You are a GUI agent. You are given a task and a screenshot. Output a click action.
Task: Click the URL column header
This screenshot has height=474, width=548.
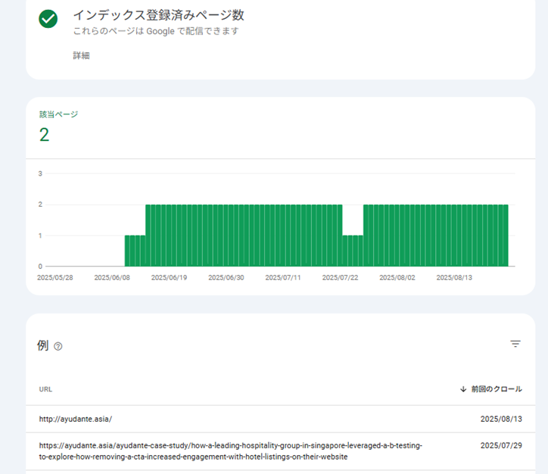pyautogui.click(x=45, y=389)
